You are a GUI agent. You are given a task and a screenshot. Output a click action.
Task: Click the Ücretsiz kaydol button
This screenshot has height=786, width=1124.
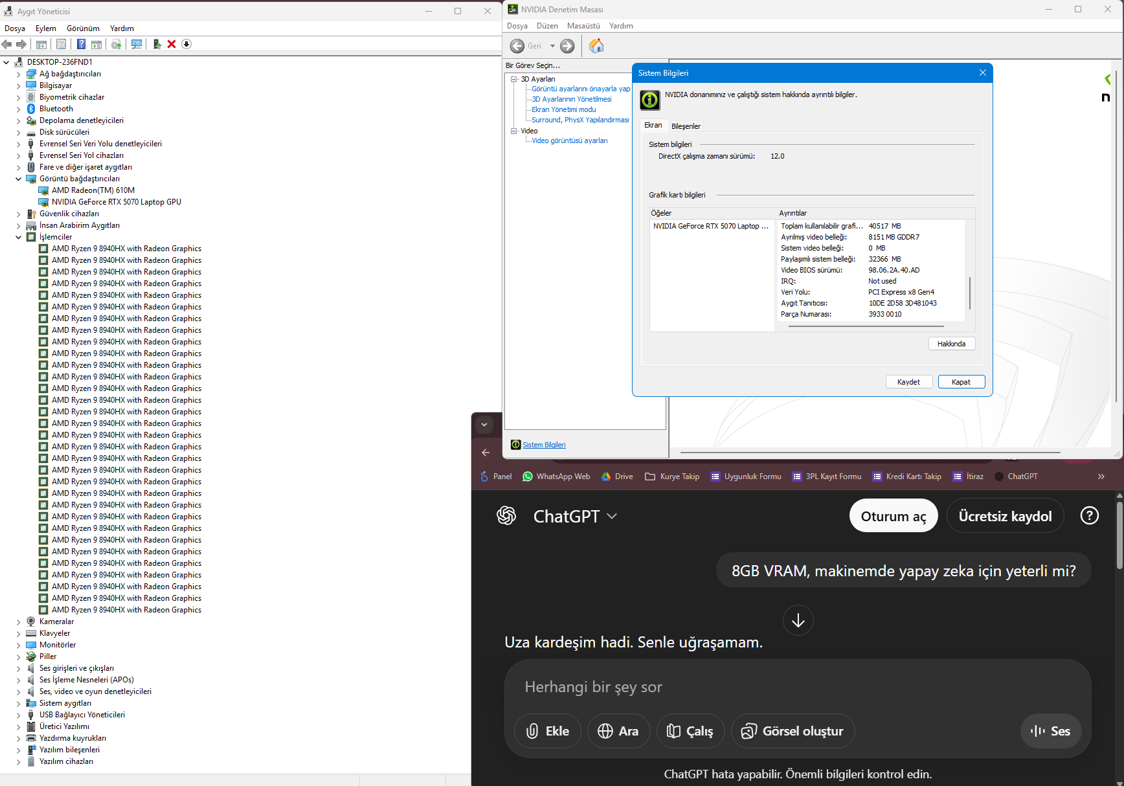click(x=1005, y=516)
